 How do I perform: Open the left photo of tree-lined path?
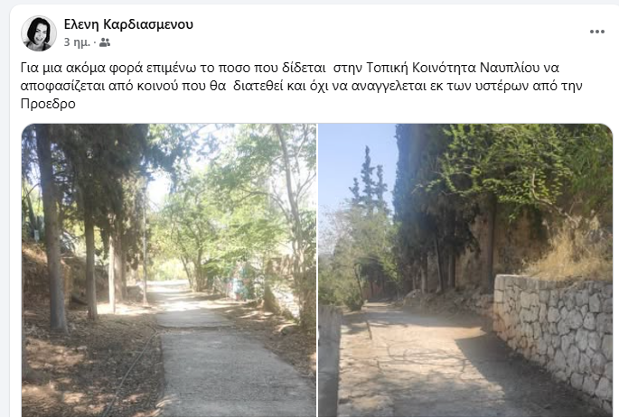pos(169,271)
